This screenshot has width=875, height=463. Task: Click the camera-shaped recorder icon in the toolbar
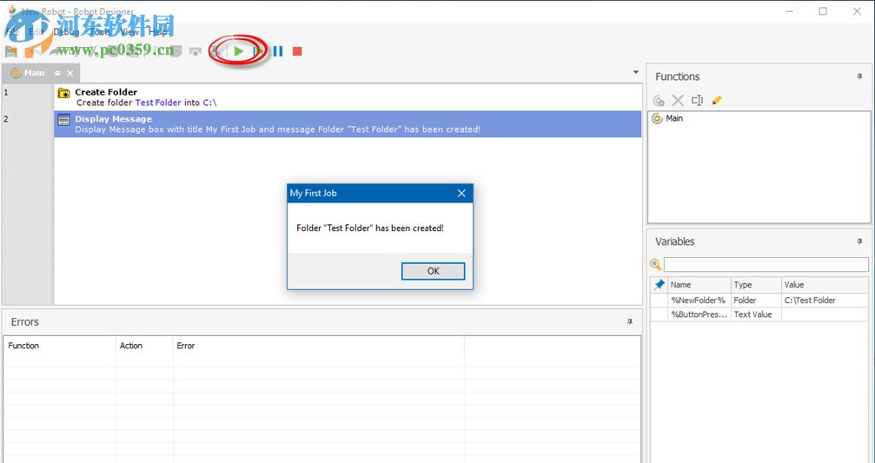[x=195, y=51]
